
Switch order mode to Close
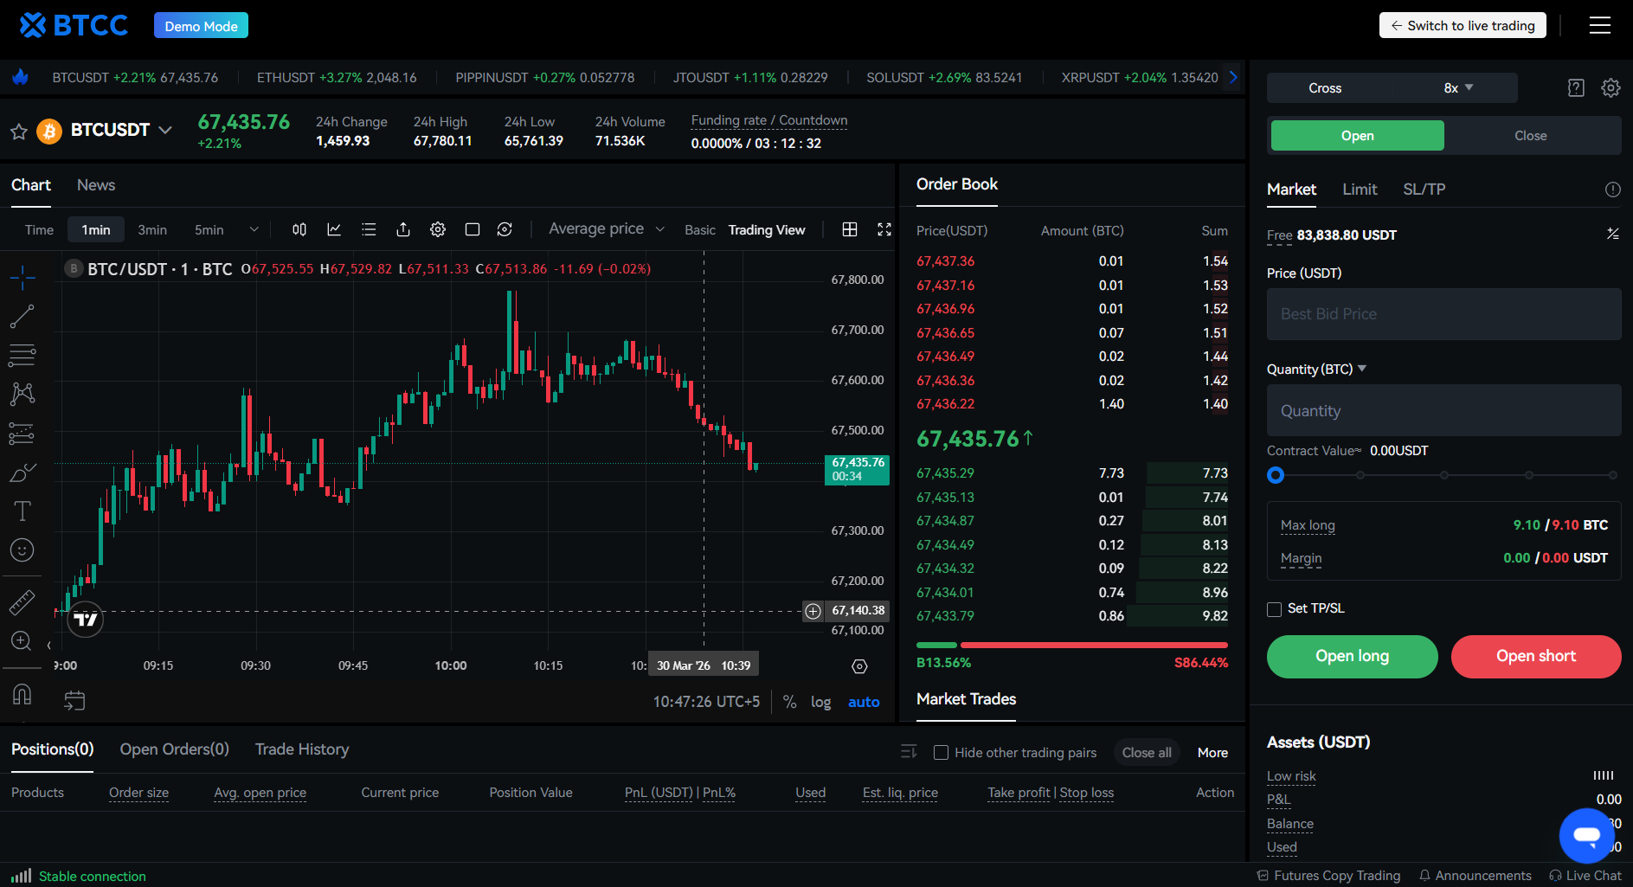1530,136
